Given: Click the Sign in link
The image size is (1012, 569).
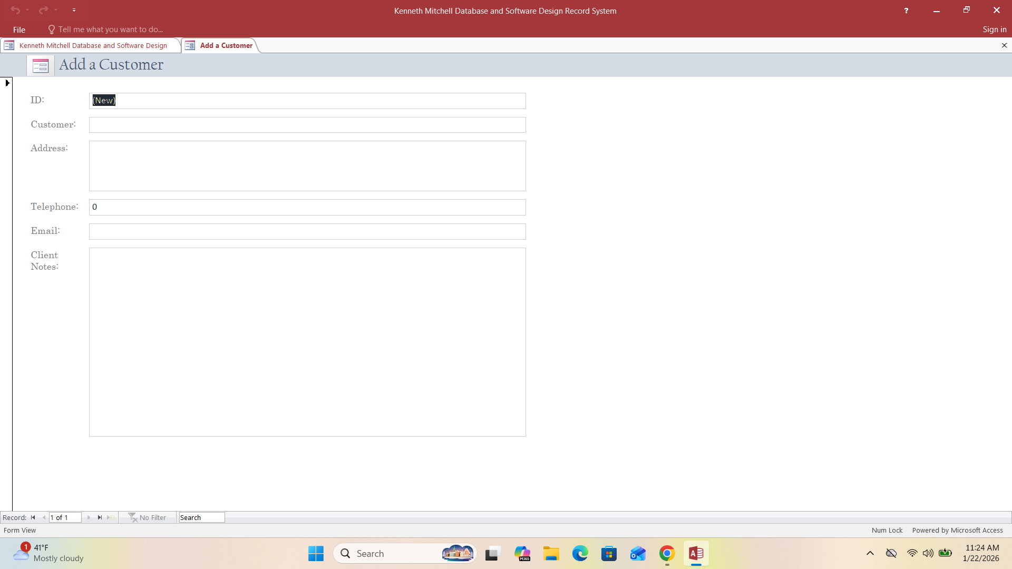Looking at the screenshot, I should point(995,29).
